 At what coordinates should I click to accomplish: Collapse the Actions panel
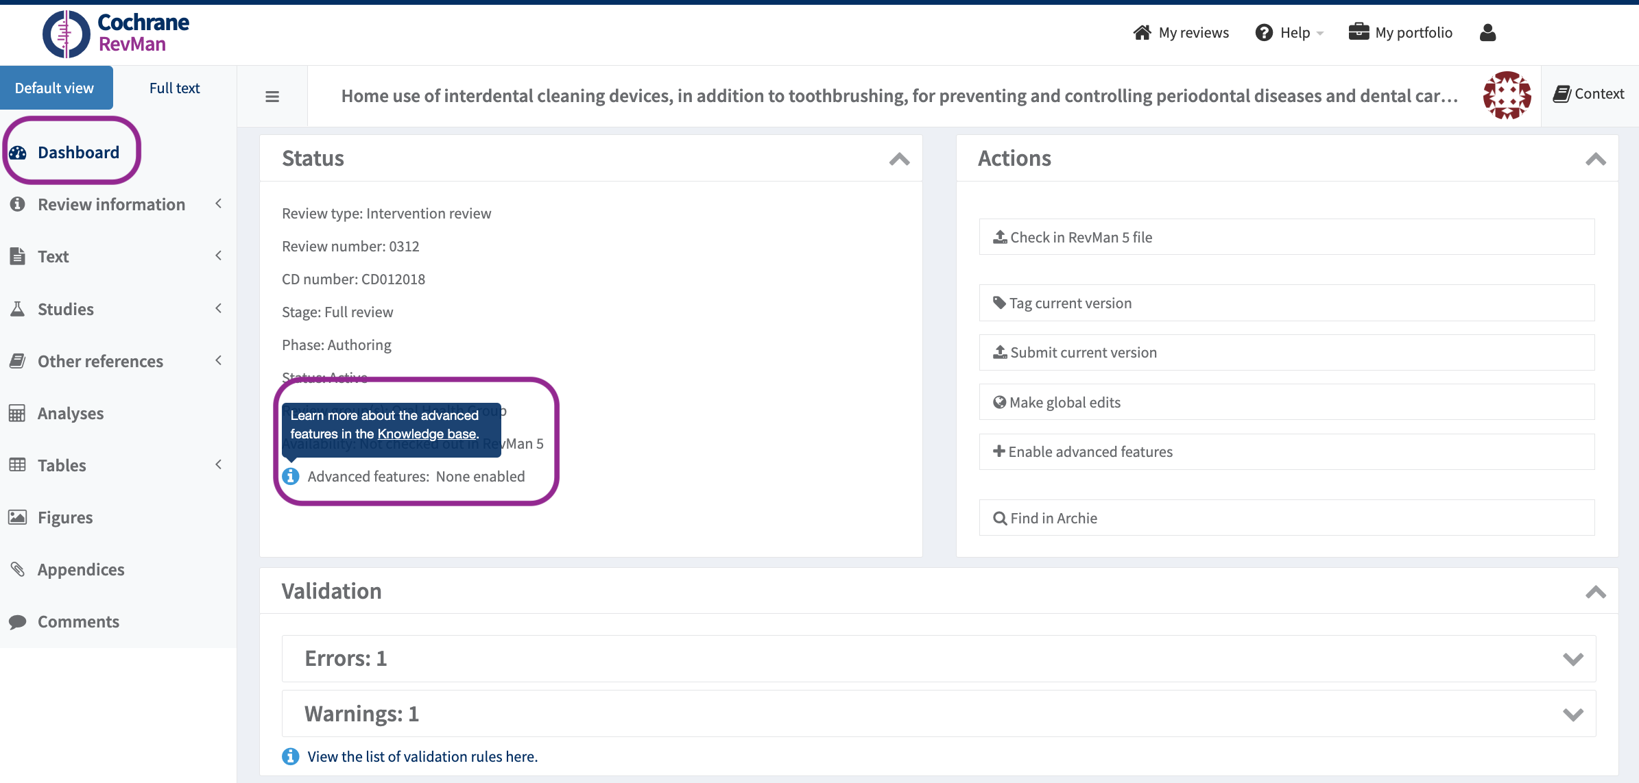tap(1595, 159)
